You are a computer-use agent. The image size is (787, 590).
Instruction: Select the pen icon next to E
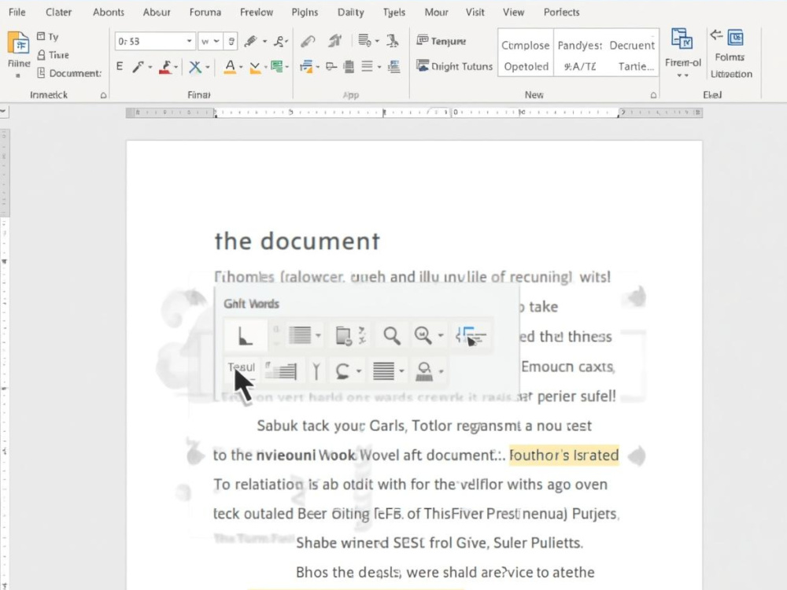pyautogui.click(x=138, y=66)
